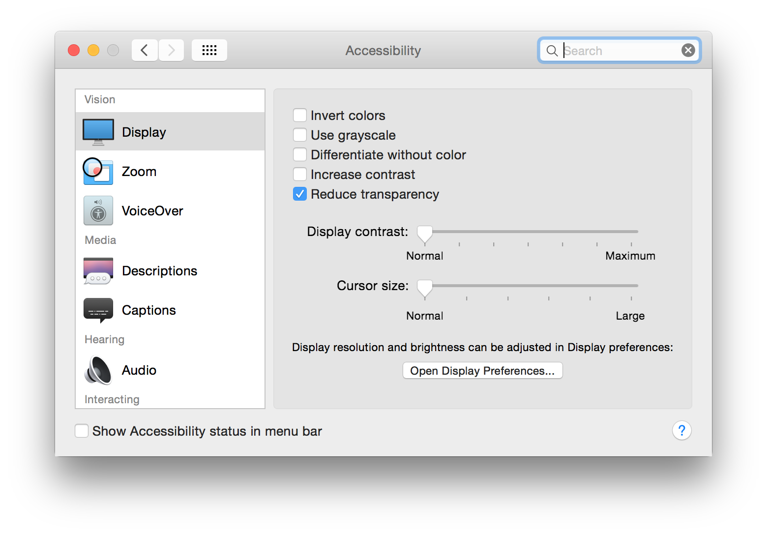The width and height of the screenshot is (767, 535).
Task: Check Differentiate without color
Action: (300, 155)
